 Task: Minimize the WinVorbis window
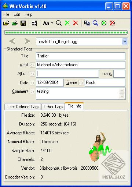click(x=109, y=6)
